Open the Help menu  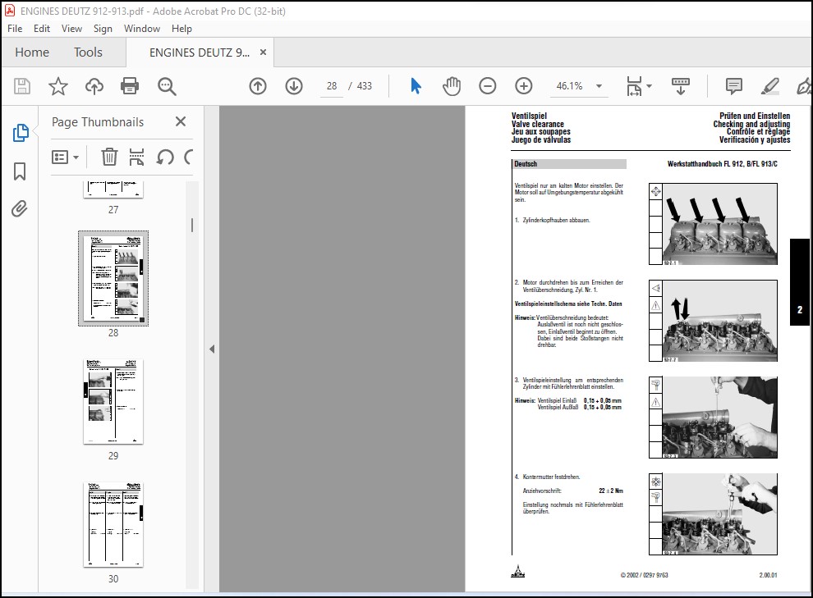181,29
